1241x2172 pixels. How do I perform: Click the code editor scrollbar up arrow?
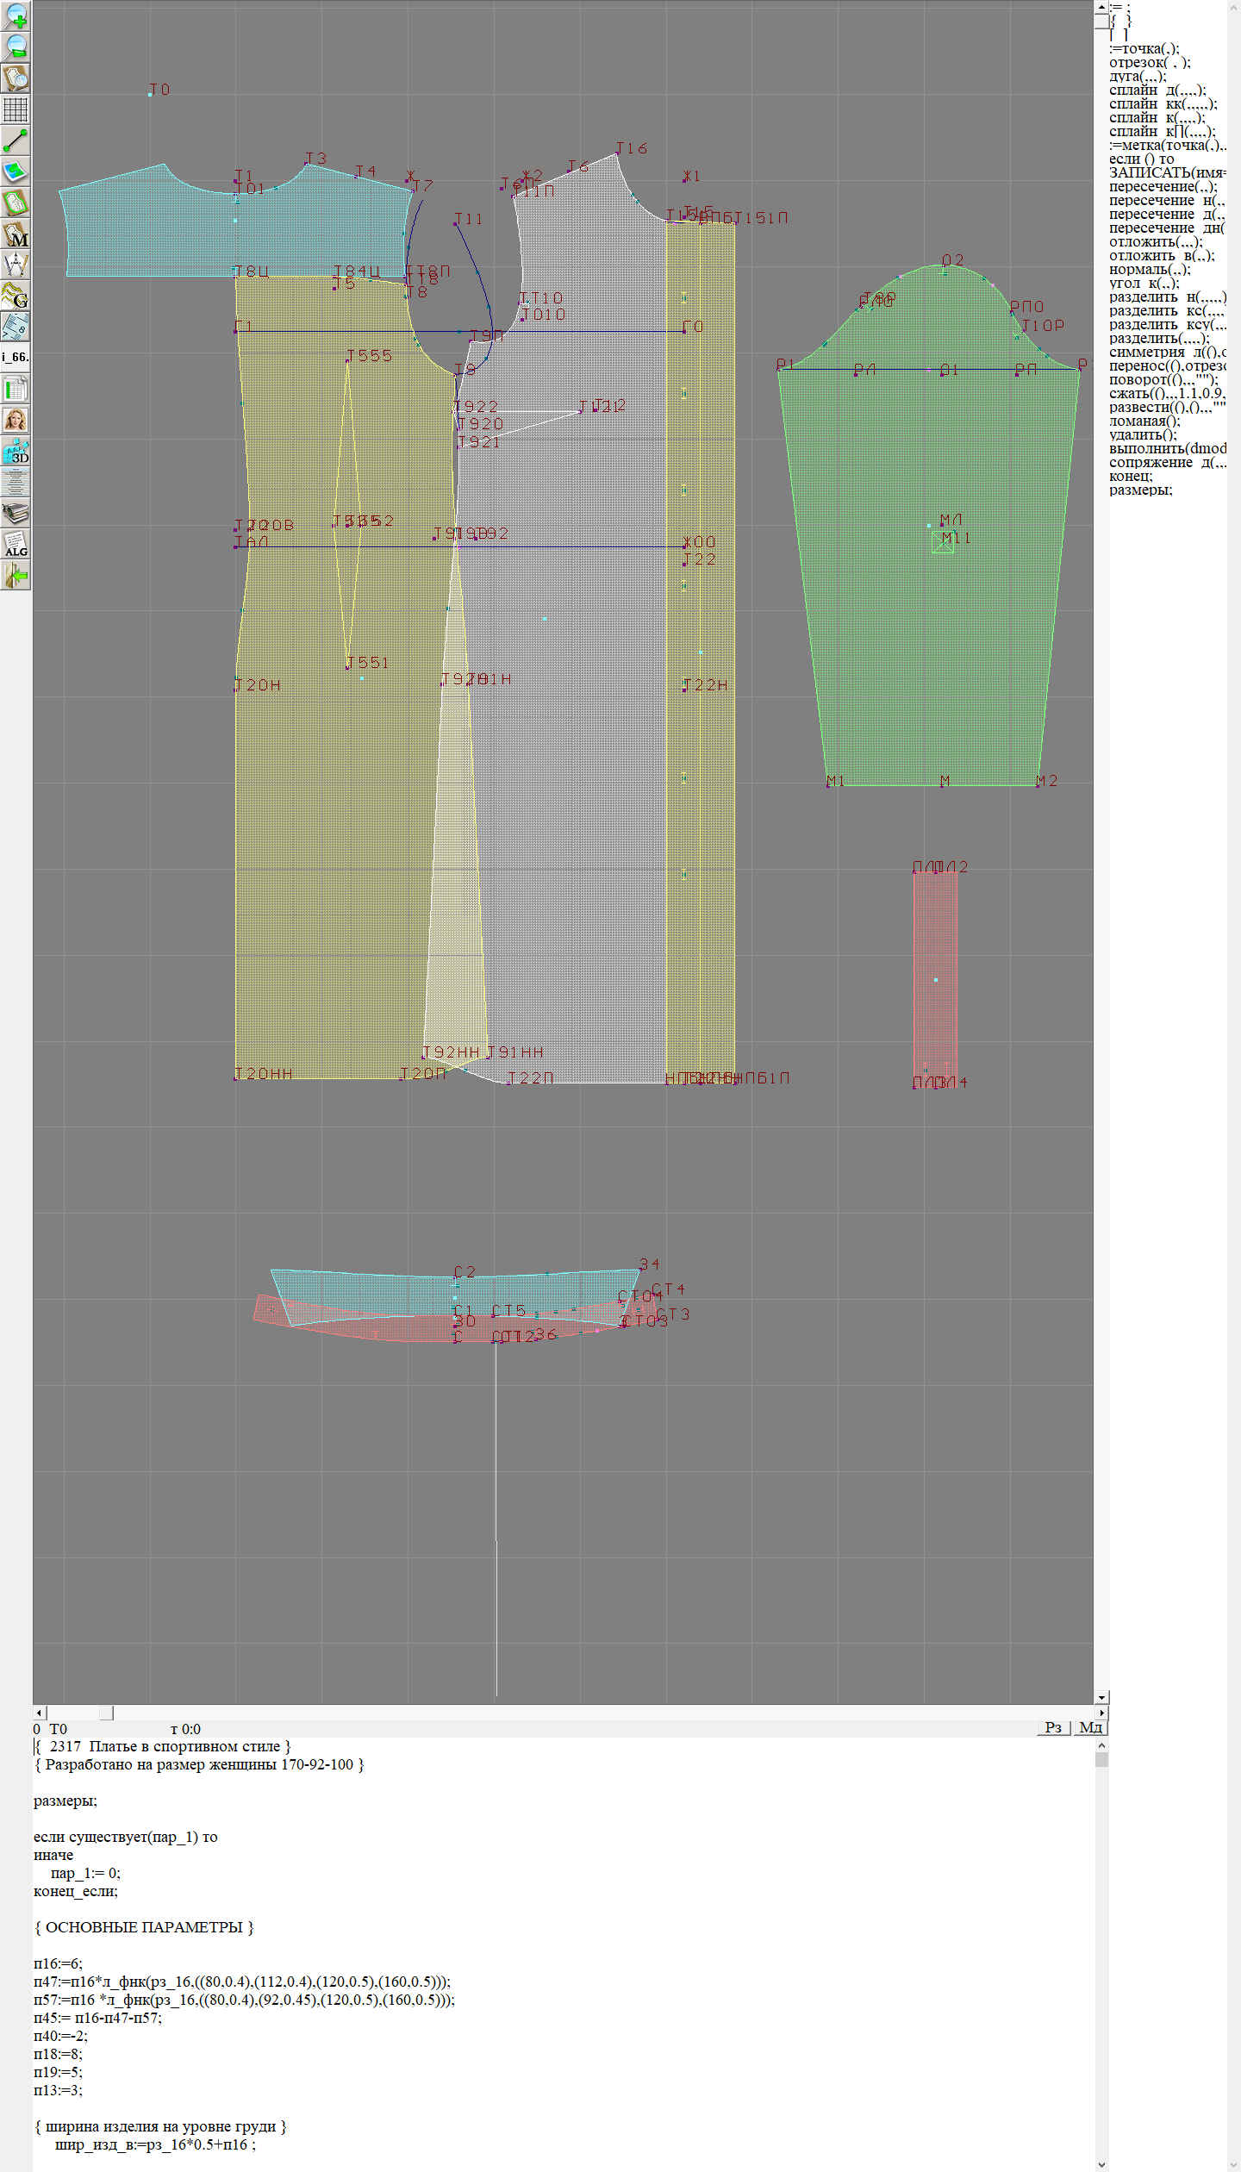point(1101,1745)
